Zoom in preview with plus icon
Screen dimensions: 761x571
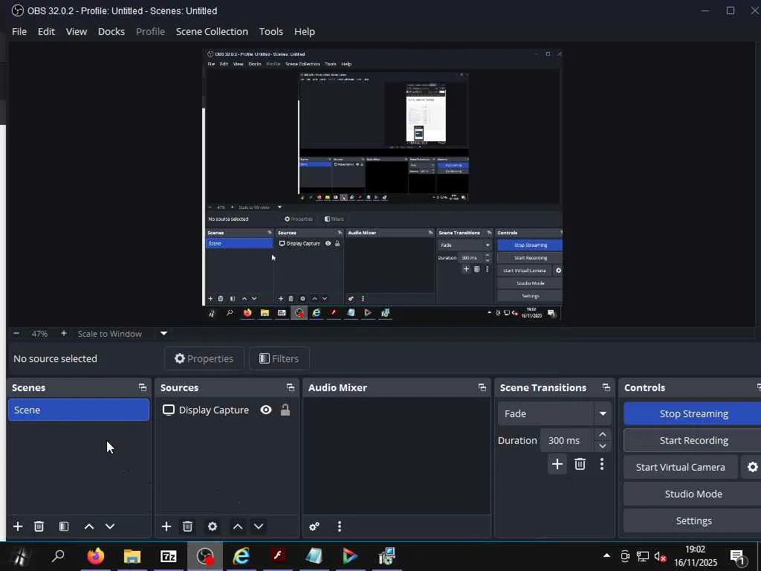tap(64, 334)
